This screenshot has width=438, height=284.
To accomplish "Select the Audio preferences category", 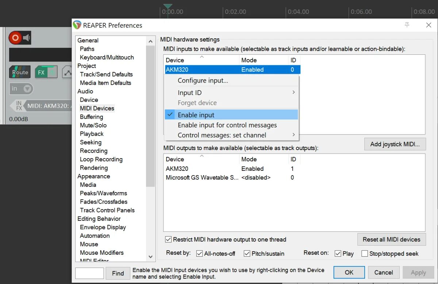I will coord(85,91).
